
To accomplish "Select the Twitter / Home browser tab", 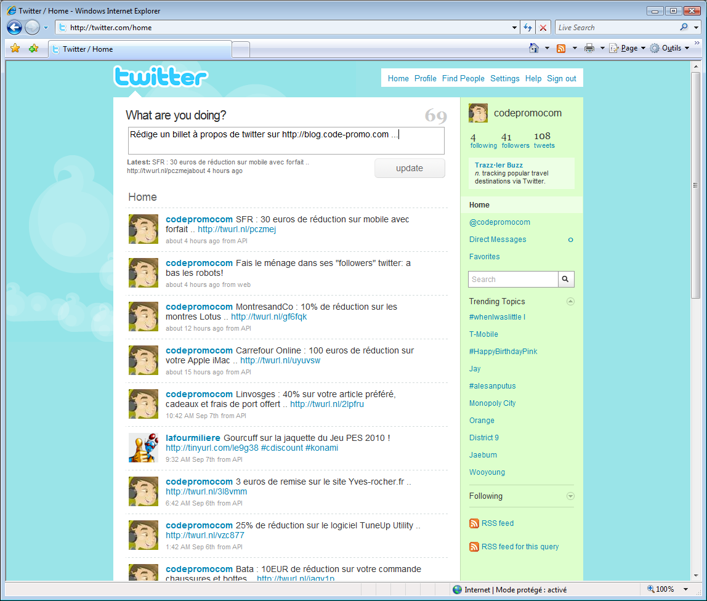I will [140, 49].
